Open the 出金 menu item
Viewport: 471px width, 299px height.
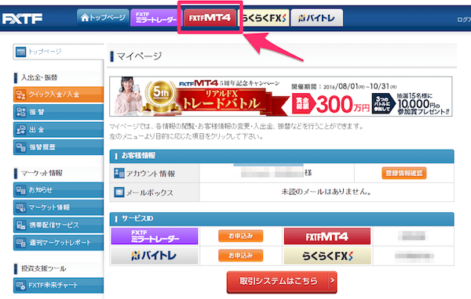click(x=59, y=129)
